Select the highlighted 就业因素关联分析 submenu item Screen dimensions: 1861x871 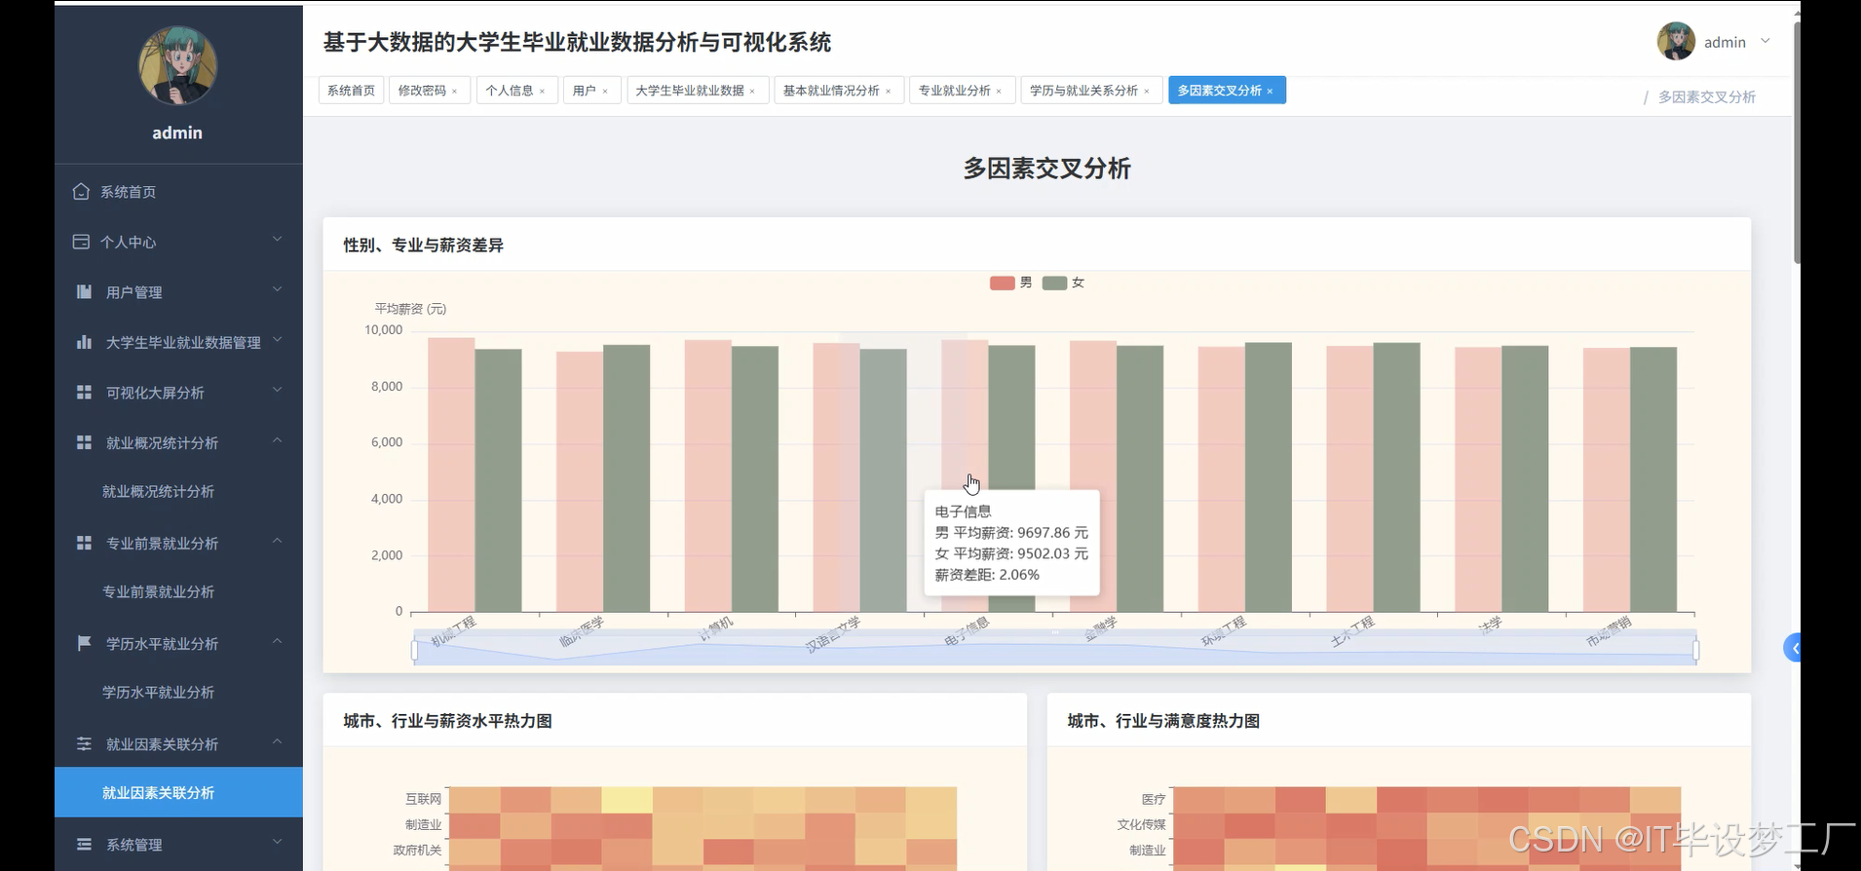(x=177, y=792)
